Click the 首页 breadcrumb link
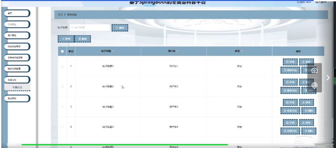Screen dimensions: 336x148 (x=60, y=15)
